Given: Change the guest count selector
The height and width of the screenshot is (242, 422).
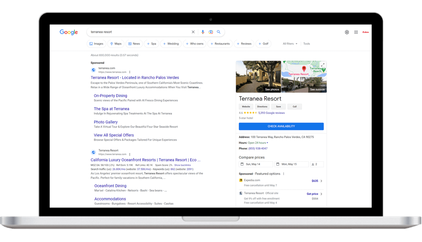Looking at the screenshot, I should tap(317, 164).
